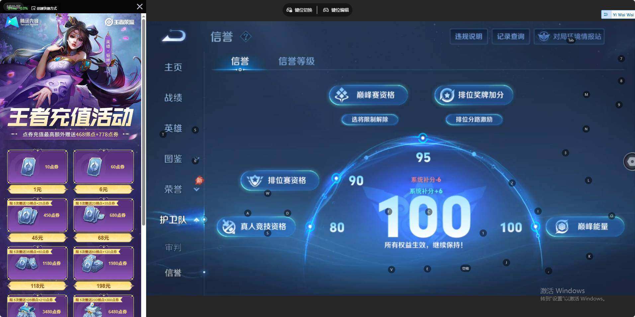Switch to the 信誉等级 tab
The image size is (635, 317).
296,61
